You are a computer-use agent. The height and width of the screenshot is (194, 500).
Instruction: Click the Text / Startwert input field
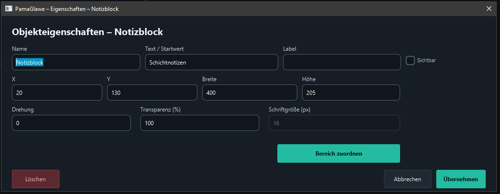211,62
